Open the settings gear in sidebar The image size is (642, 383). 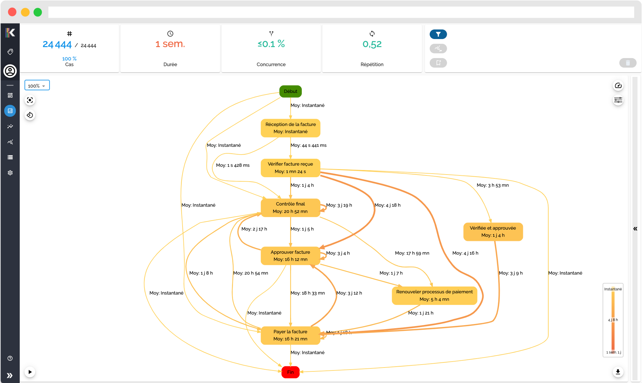[x=10, y=173]
